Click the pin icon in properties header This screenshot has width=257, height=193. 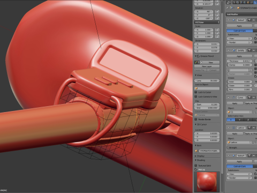(x=228, y=8)
